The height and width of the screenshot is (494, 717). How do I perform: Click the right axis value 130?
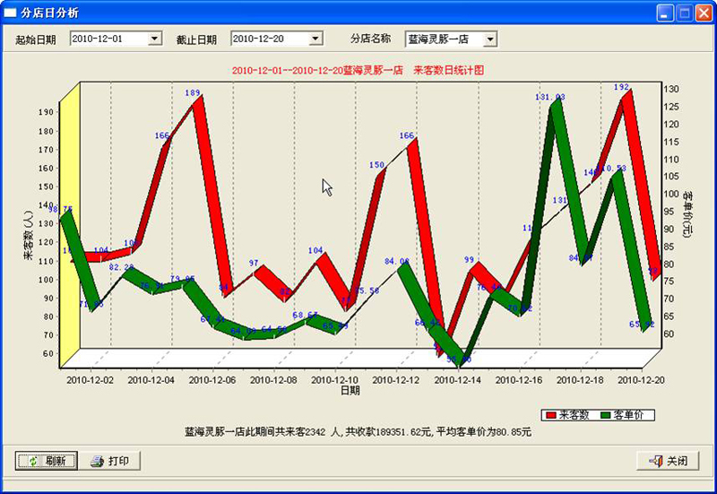(x=671, y=89)
